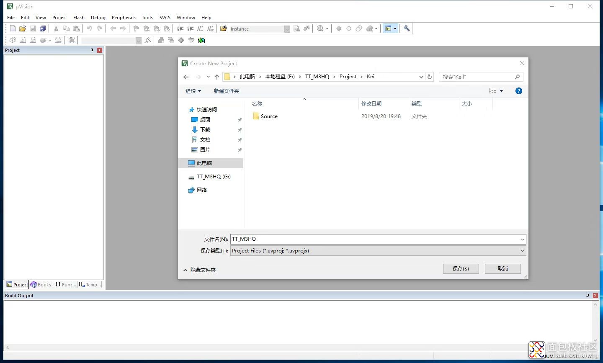Click the LOAD download to flash icon
The width and height of the screenshot is (603, 363).
[x=72, y=40]
